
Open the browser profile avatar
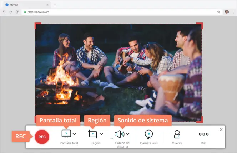tap(227, 12)
